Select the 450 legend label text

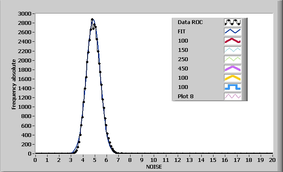coord(183,69)
